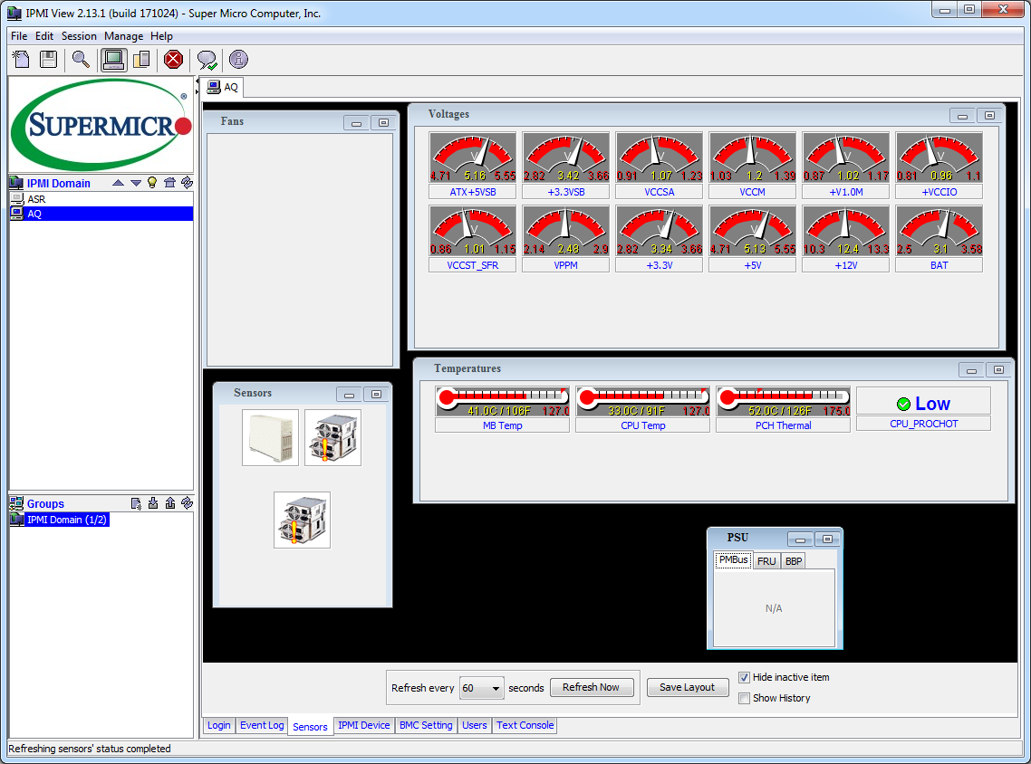Screen dimensions: 1031x764
Task: Open the Session menu
Action: (x=79, y=36)
